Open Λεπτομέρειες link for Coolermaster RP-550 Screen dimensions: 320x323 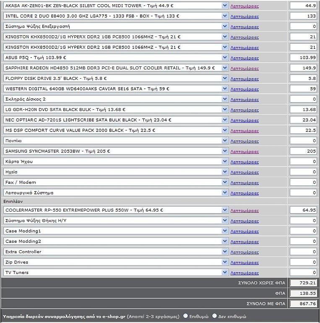click(x=245, y=211)
